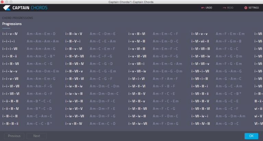
Task: Choose progression i - VI - v - v
Action: [x=200, y=34]
